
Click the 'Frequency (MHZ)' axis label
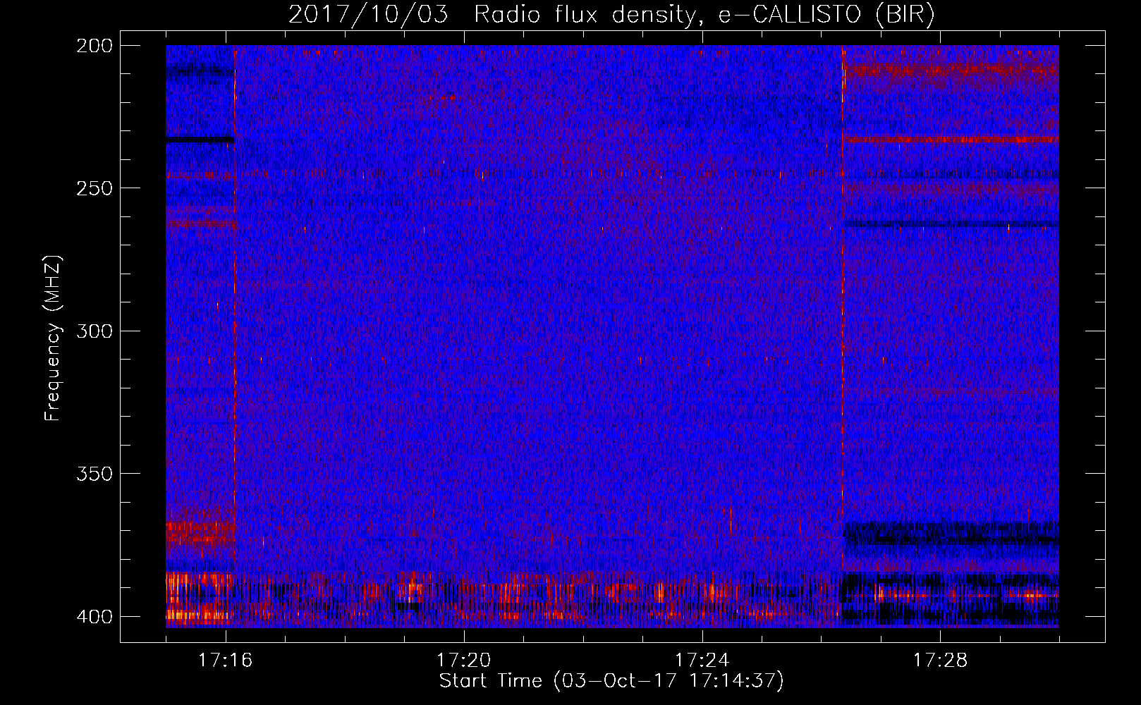pos(53,338)
